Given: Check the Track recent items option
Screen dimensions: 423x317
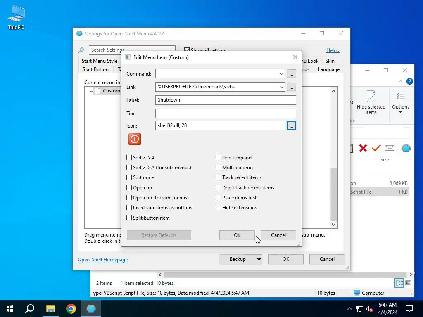Looking at the screenshot, I should tap(218, 177).
